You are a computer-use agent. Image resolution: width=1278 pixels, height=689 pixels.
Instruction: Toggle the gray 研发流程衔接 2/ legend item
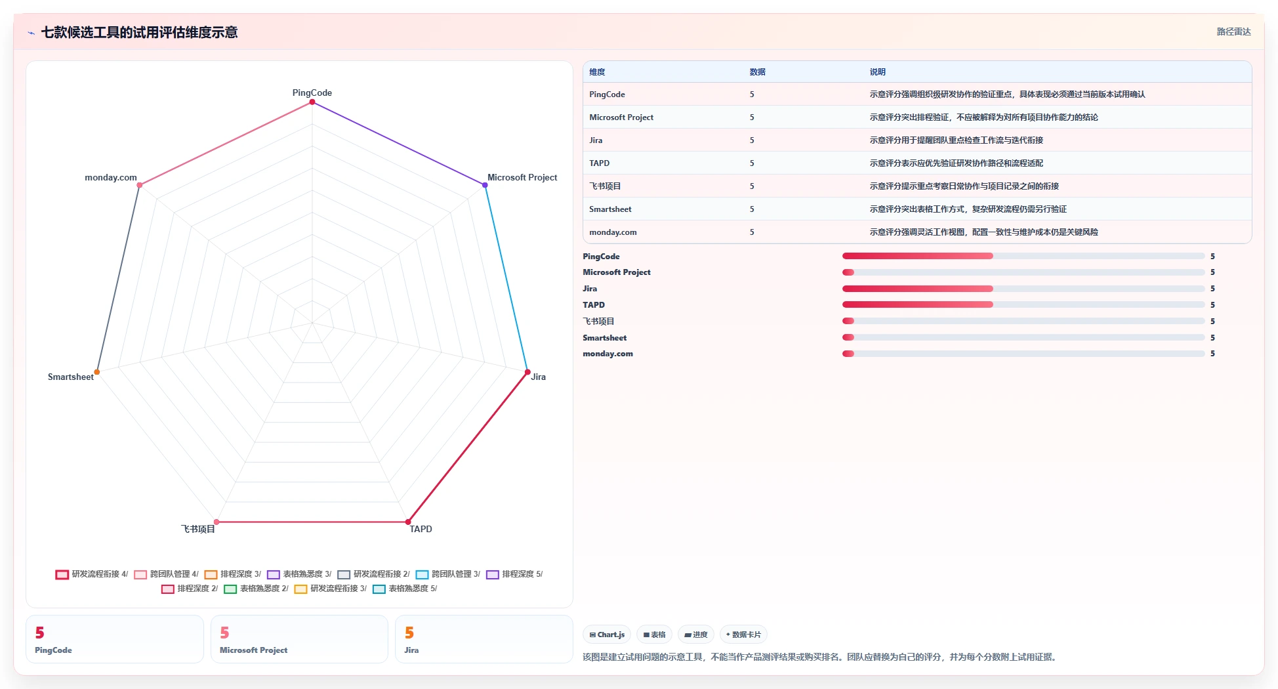(374, 574)
